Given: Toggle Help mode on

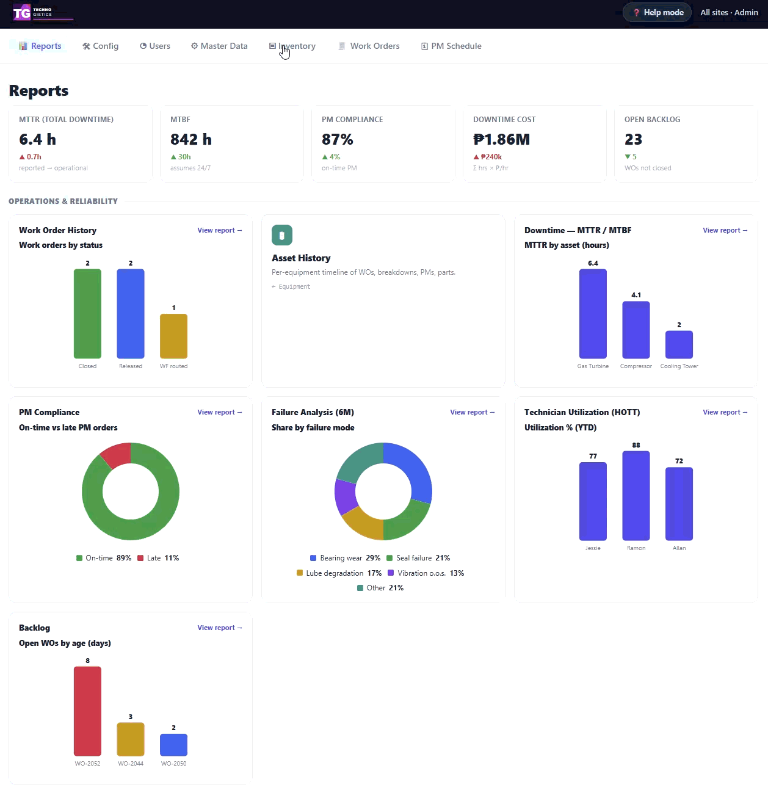Looking at the screenshot, I should click(x=658, y=12).
